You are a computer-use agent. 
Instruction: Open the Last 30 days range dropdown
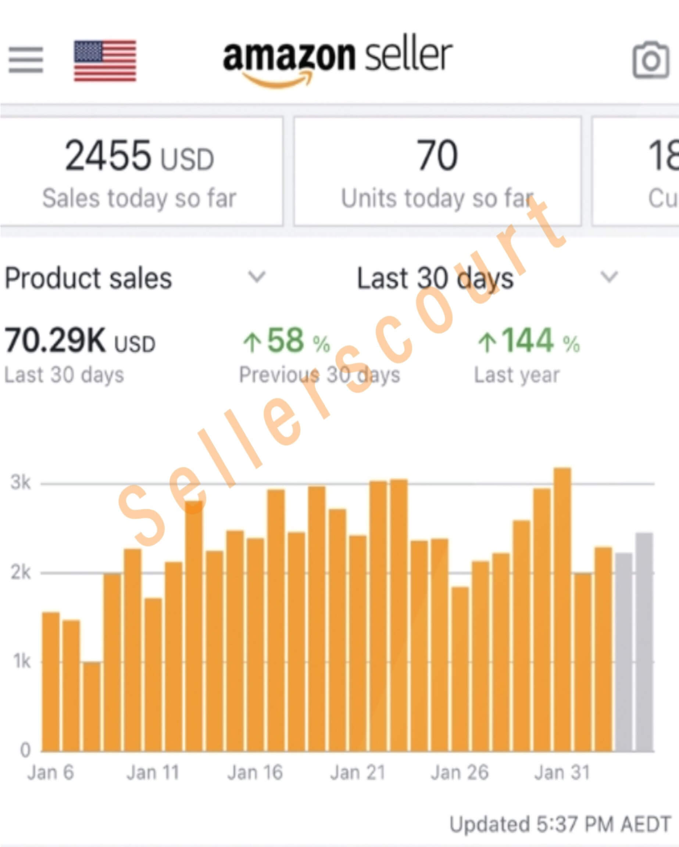click(609, 277)
